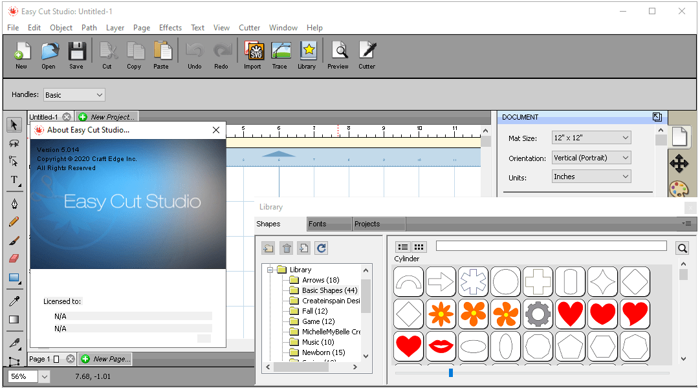700x388 pixels.
Task: Switch library to list view
Action: 403,247
